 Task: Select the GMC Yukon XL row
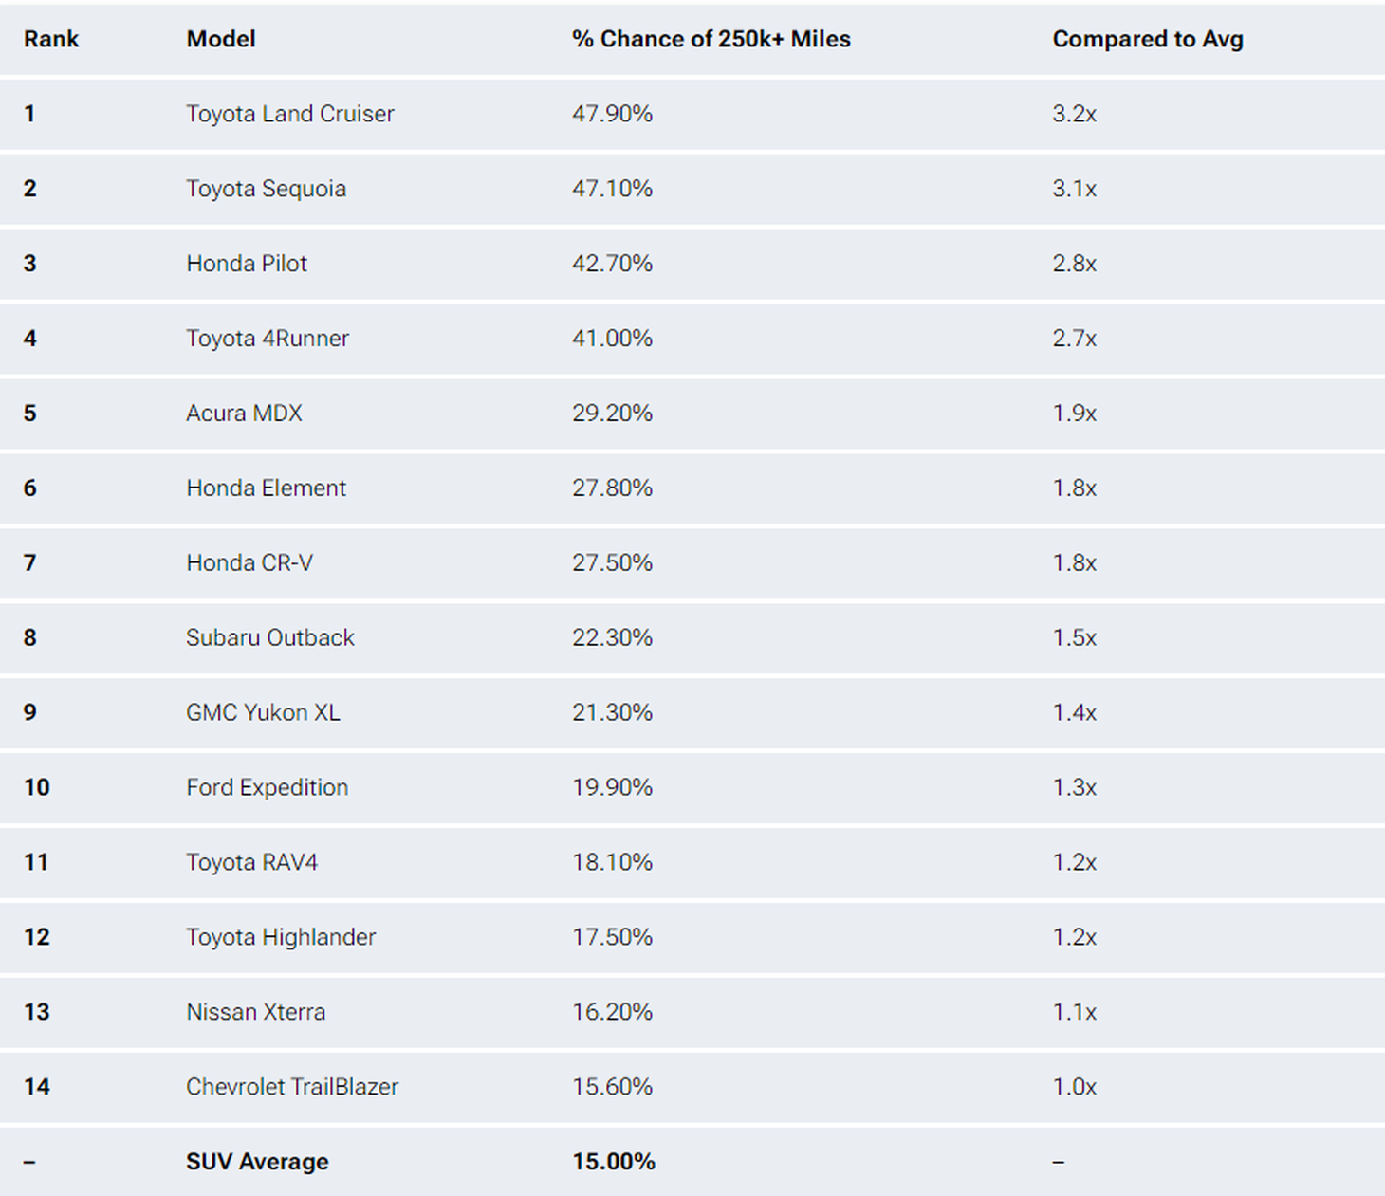[692, 712]
